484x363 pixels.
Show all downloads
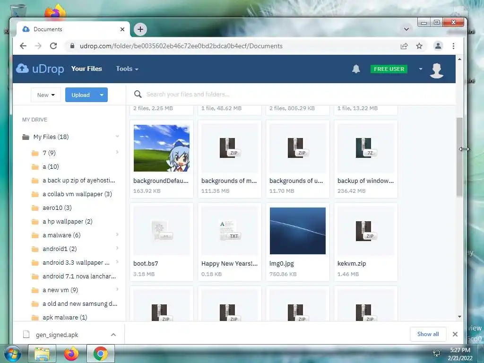pyautogui.click(x=428, y=334)
